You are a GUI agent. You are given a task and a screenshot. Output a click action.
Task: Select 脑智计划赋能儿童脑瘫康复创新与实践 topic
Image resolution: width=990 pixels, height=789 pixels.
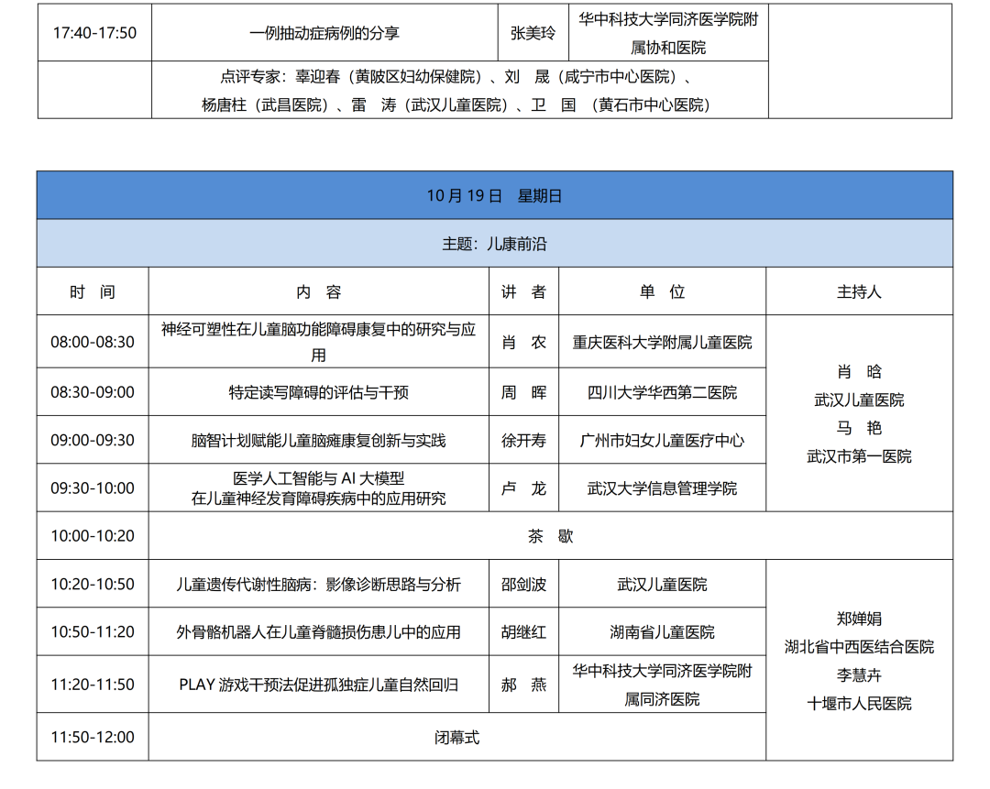[318, 440]
